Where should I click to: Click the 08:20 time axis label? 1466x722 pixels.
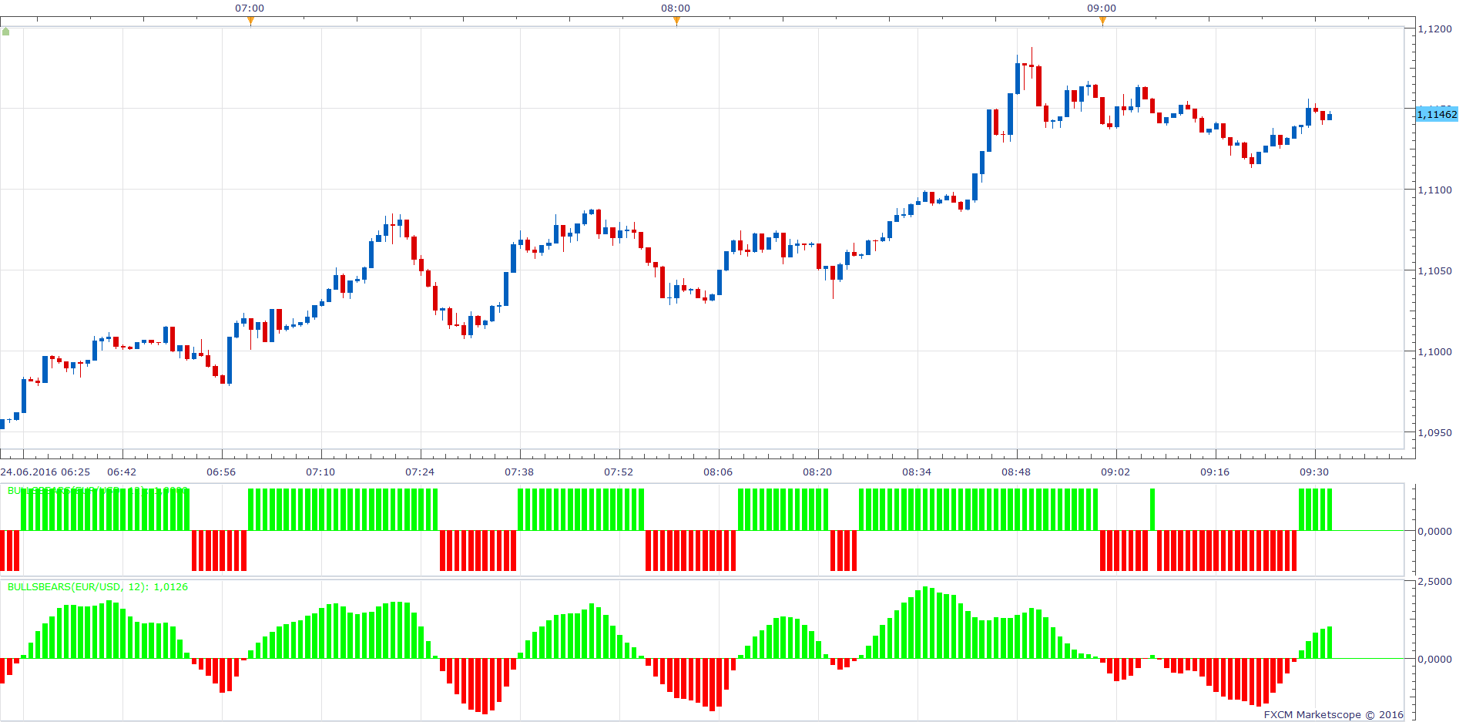click(x=817, y=472)
